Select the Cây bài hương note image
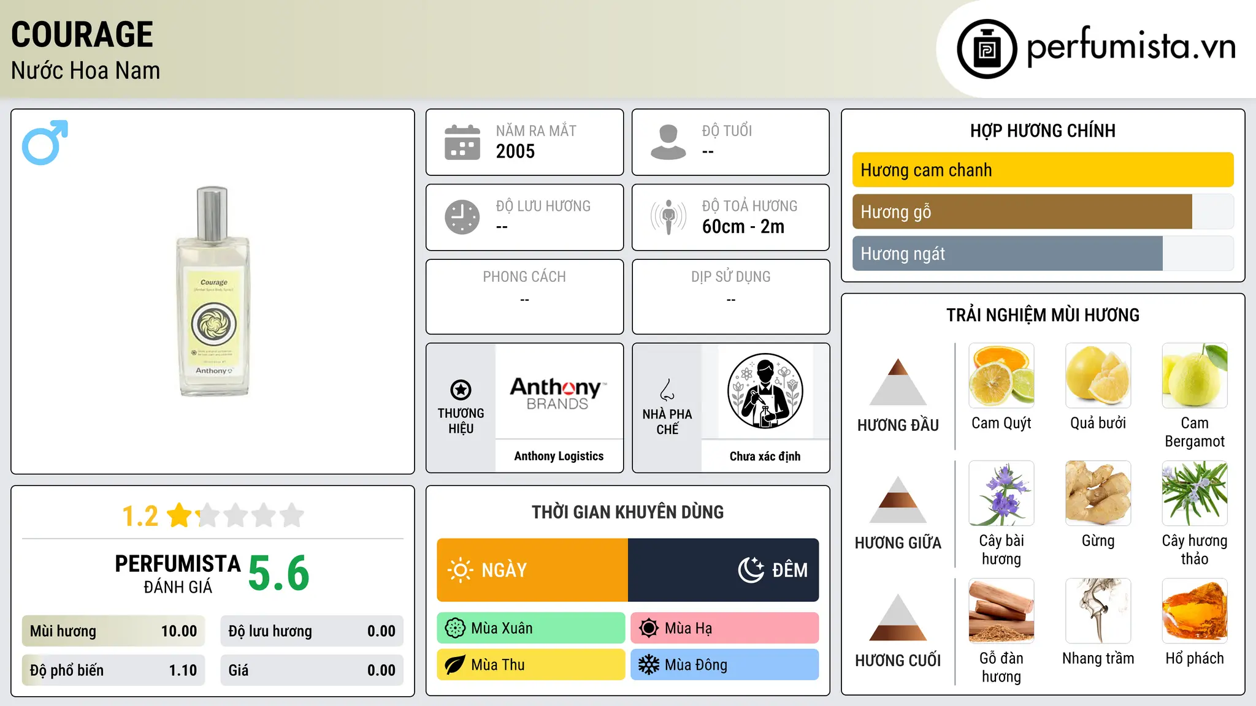Image resolution: width=1256 pixels, height=706 pixels. (x=1001, y=493)
